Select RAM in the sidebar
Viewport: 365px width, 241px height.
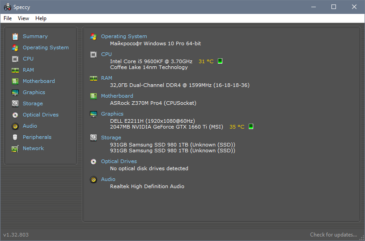28,70
